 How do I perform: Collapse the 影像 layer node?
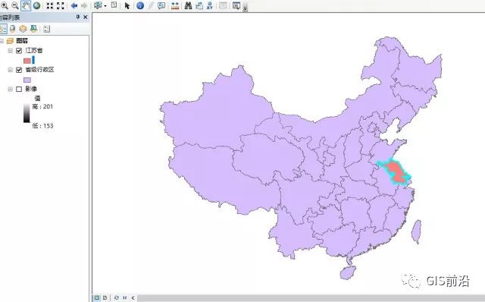(10, 90)
